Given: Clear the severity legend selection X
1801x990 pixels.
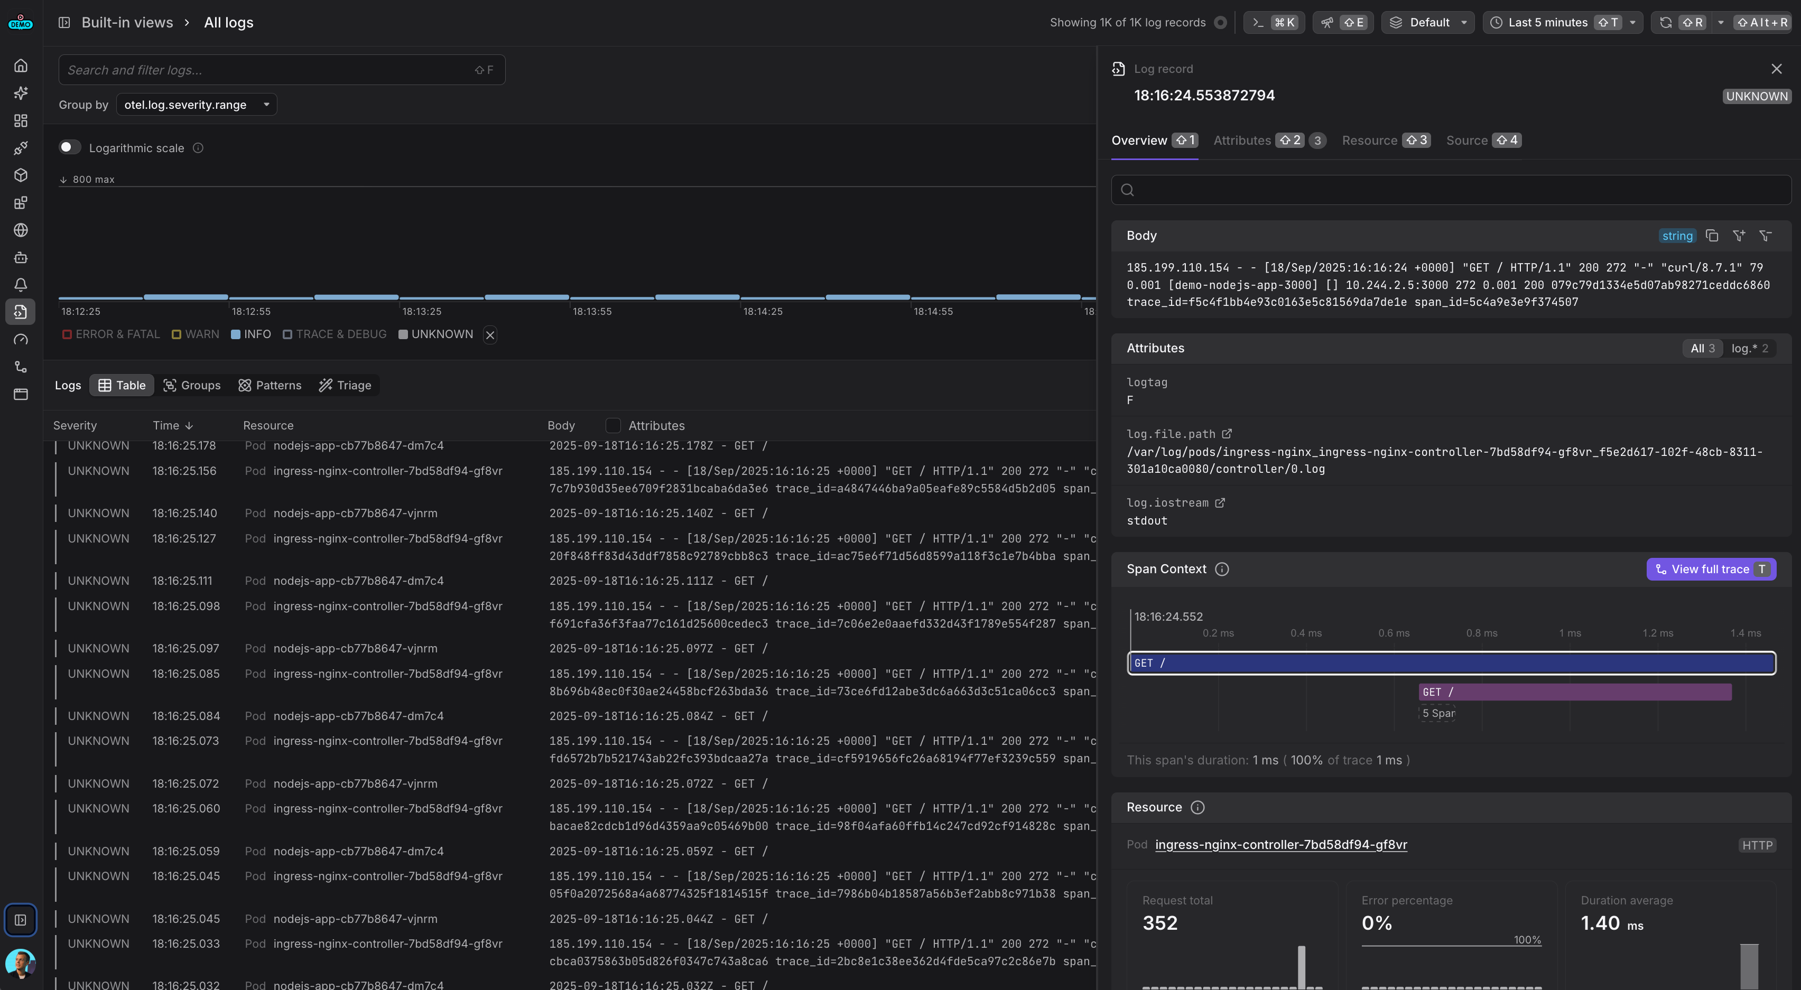Looking at the screenshot, I should pyautogui.click(x=490, y=335).
